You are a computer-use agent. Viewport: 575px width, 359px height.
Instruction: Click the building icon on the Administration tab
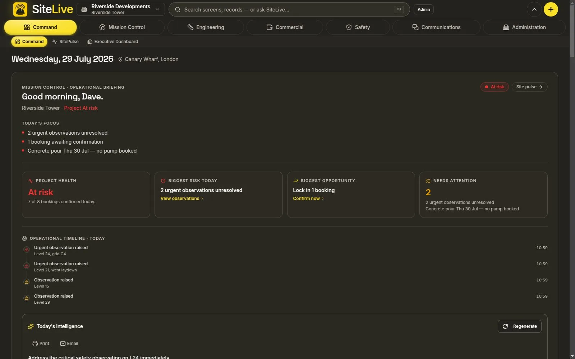point(506,27)
